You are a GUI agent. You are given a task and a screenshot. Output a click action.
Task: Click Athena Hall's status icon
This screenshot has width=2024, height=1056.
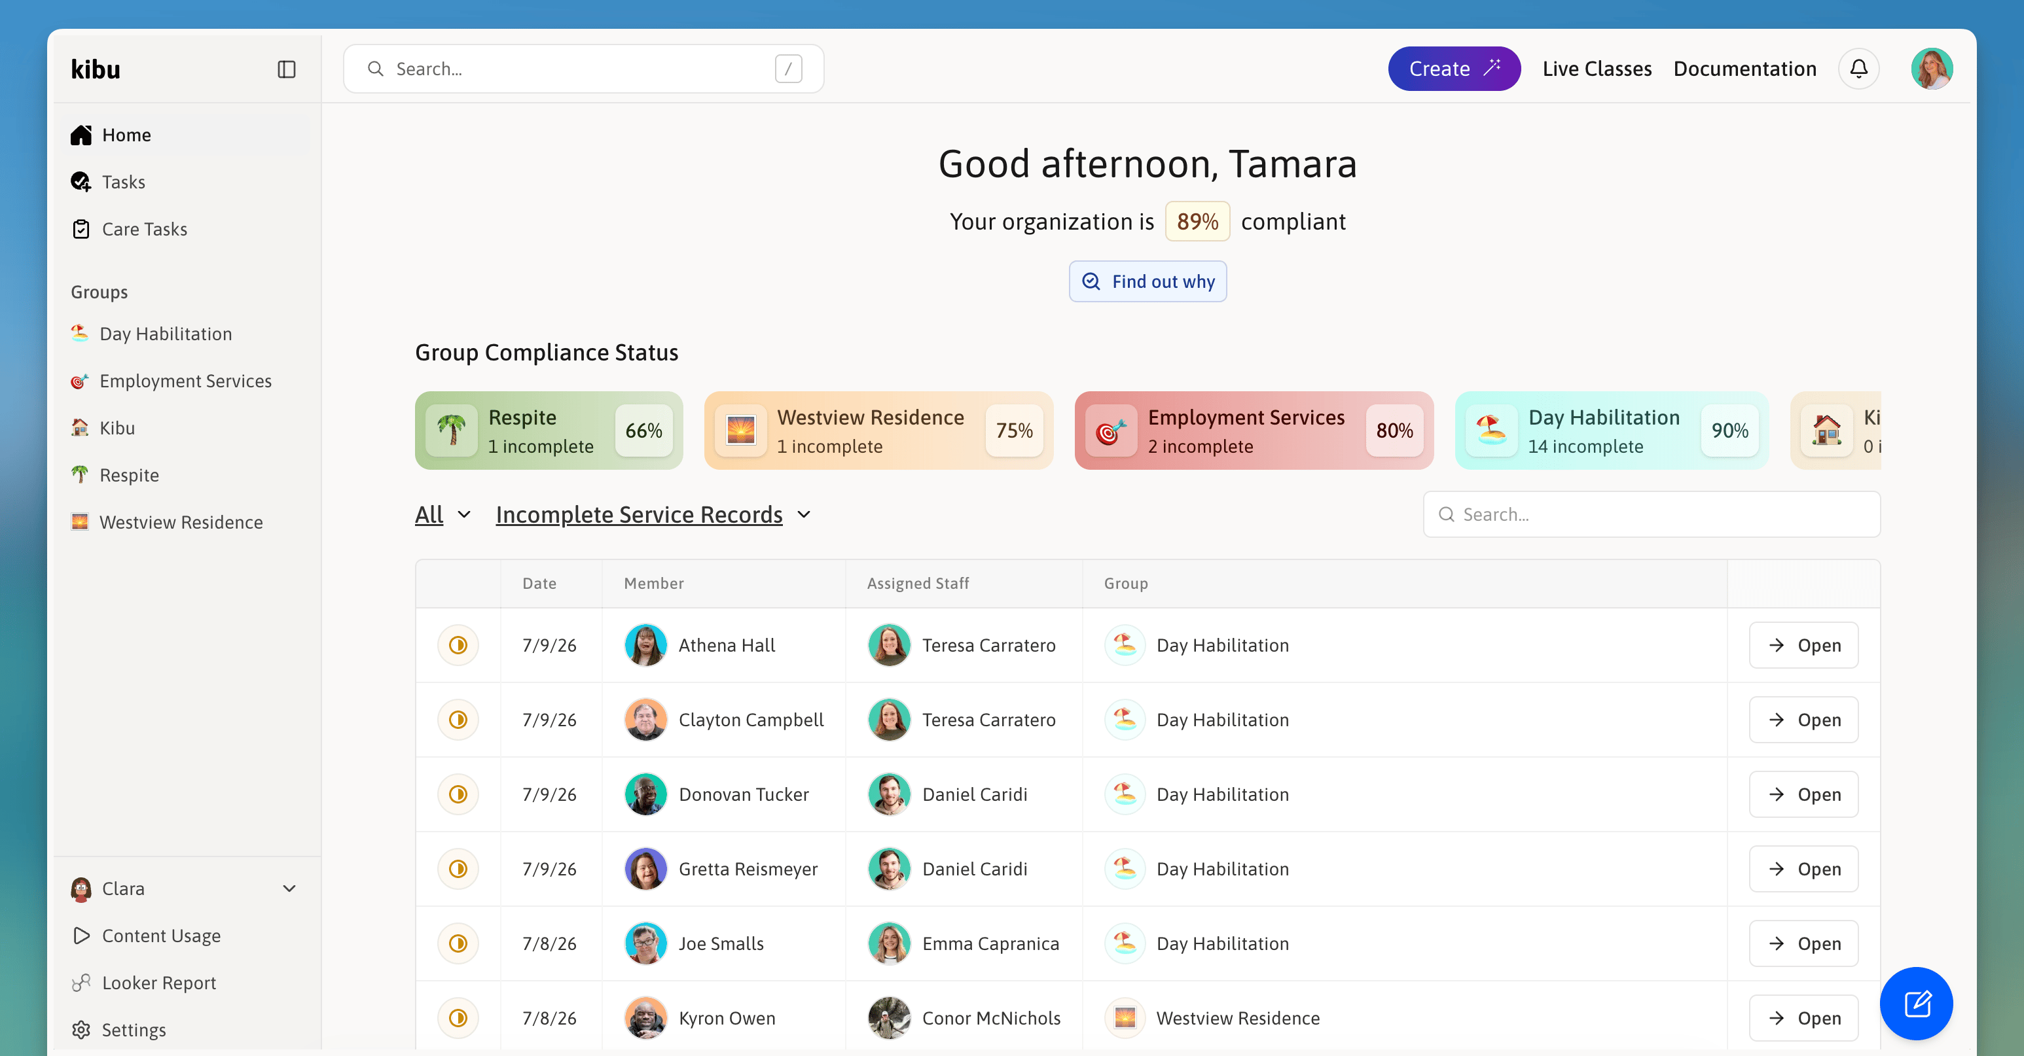point(458,645)
